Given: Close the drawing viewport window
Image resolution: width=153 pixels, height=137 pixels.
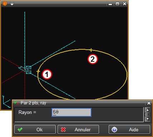Looking at the screenshot, I should [x=124, y=4].
